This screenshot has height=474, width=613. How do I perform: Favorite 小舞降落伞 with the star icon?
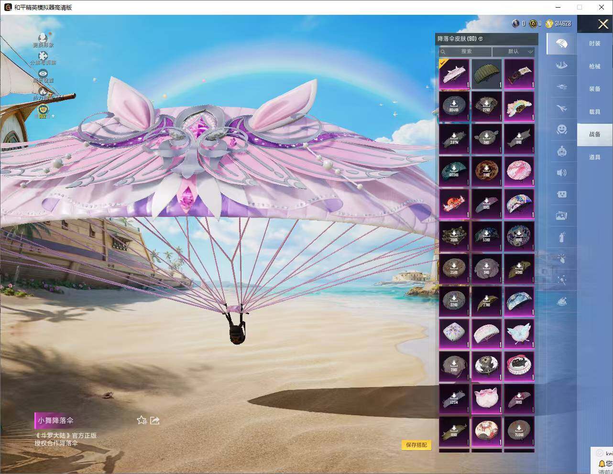[x=142, y=420]
